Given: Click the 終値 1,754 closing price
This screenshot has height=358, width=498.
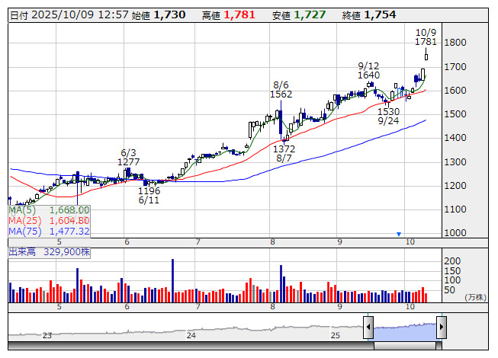Looking at the screenshot, I should (x=369, y=15).
